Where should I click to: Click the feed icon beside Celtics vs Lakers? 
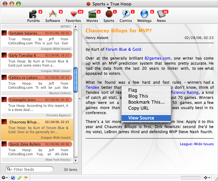pyautogui.click(x=4, y=77)
